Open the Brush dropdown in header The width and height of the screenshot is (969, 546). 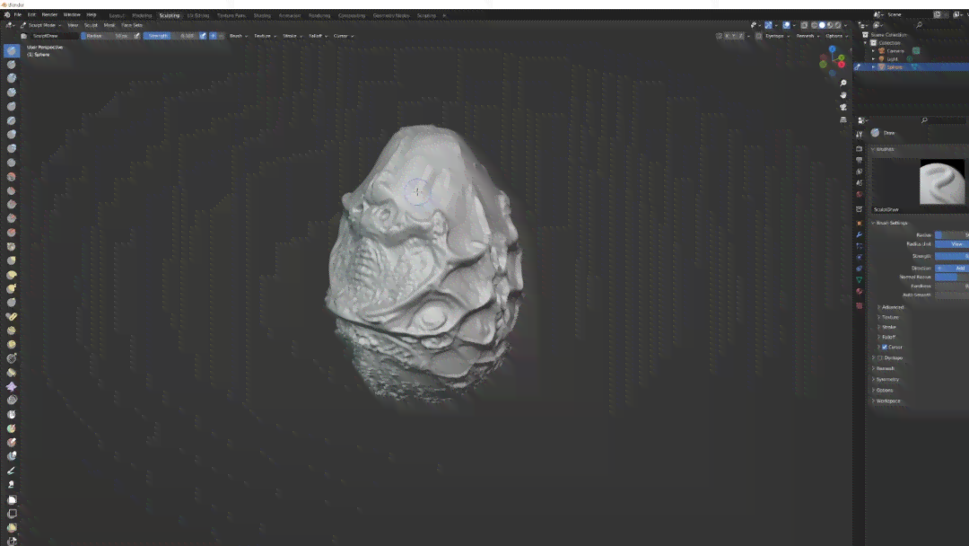(x=238, y=36)
